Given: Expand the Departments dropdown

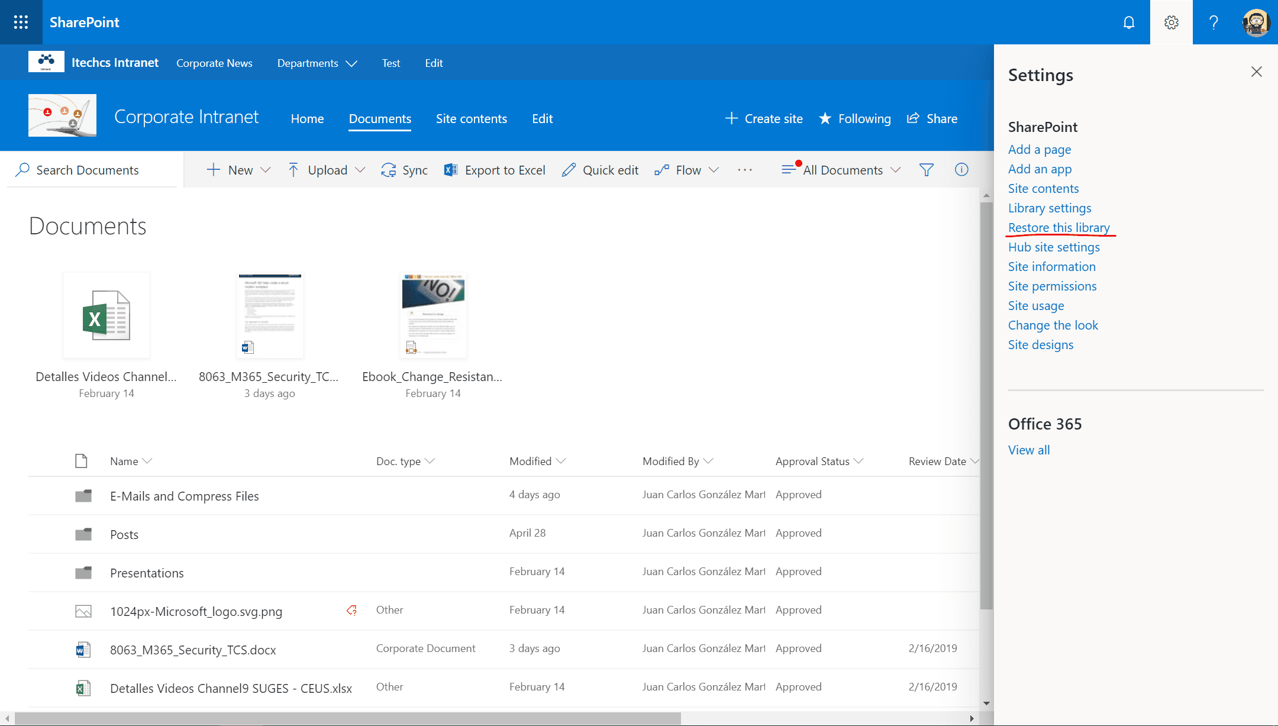Looking at the screenshot, I should [317, 63].
